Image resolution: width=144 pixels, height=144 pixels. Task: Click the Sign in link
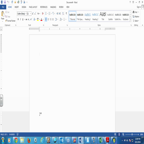pyautogui.click(x=139, y=7)
